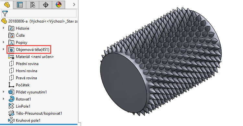Screen dimensions: 243x126
Task: Click the Popisy annotations icon
Action: tap(11, 43)
